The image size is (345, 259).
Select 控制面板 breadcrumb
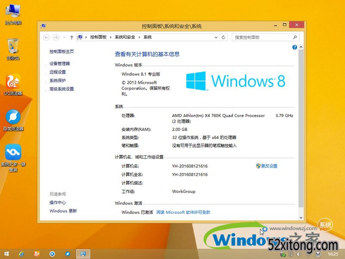click(x=98, y=37)
